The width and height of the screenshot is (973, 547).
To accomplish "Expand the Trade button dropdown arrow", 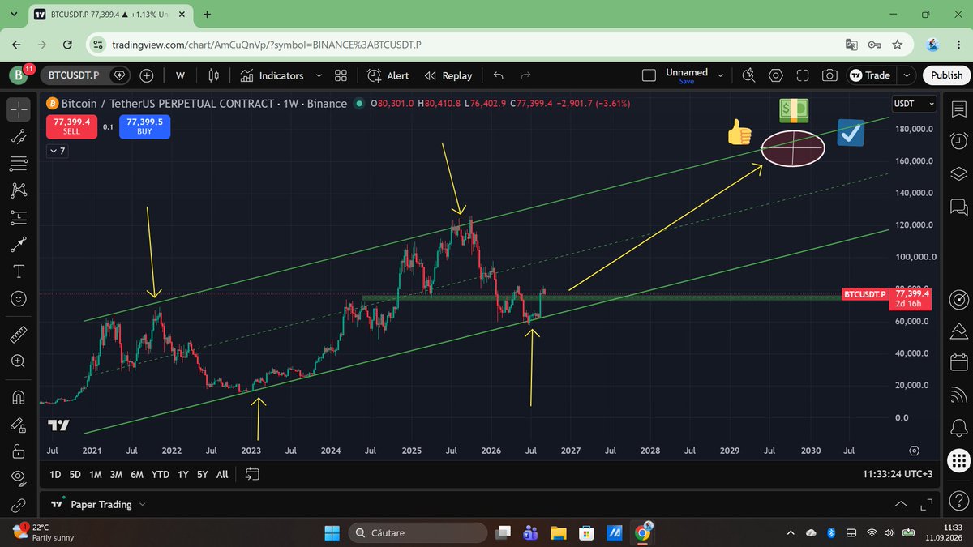I will (907, 75).
